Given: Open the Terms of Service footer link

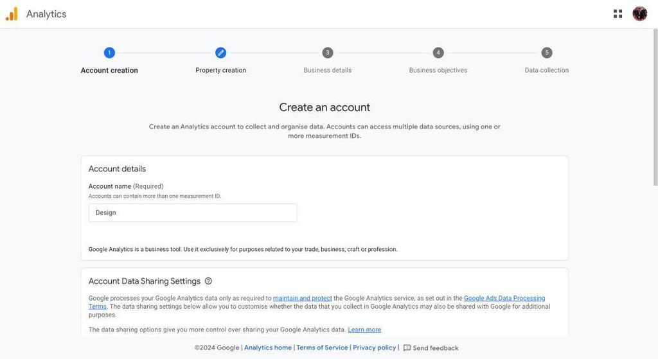Looking at the screenshot, I should tap(322, 348).
